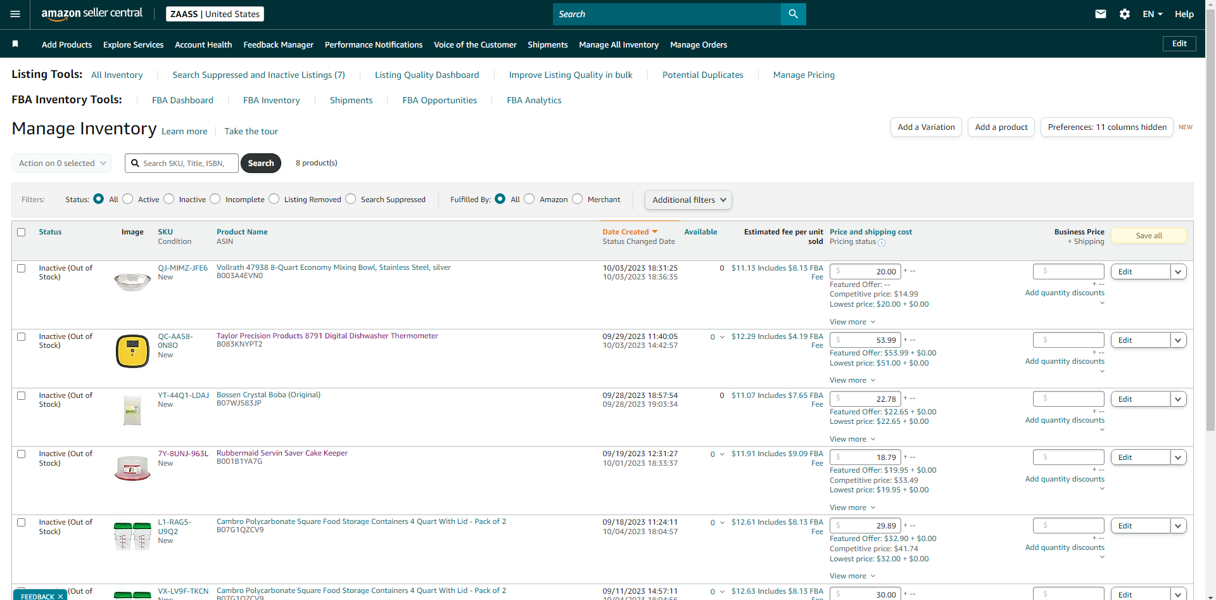Open Action on 0 selected dropdown

tap(62, 163)
